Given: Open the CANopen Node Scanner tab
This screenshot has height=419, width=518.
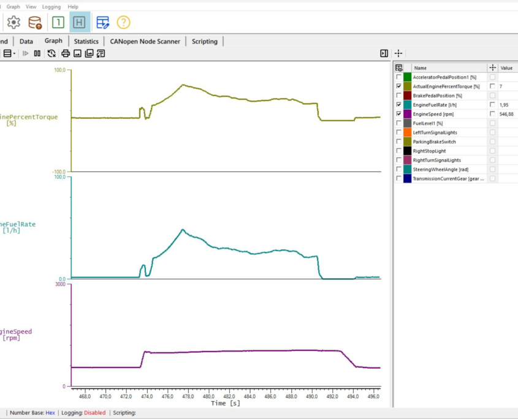Looking at the screenshot, I should 145,42.
